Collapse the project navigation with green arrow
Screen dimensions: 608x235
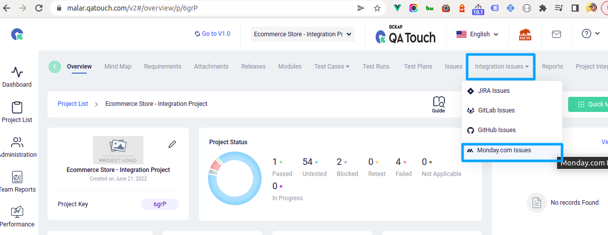pyautogui.click(x=55, y=67)
